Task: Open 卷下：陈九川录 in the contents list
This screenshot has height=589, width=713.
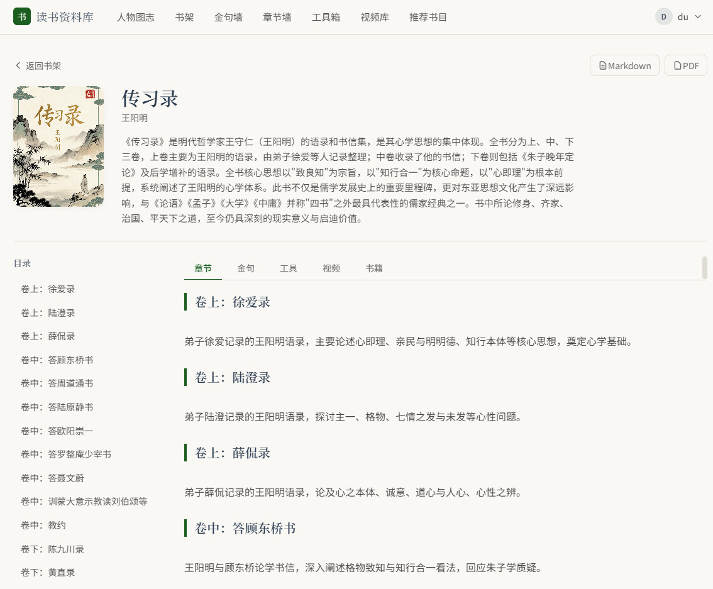Action: 52,549
